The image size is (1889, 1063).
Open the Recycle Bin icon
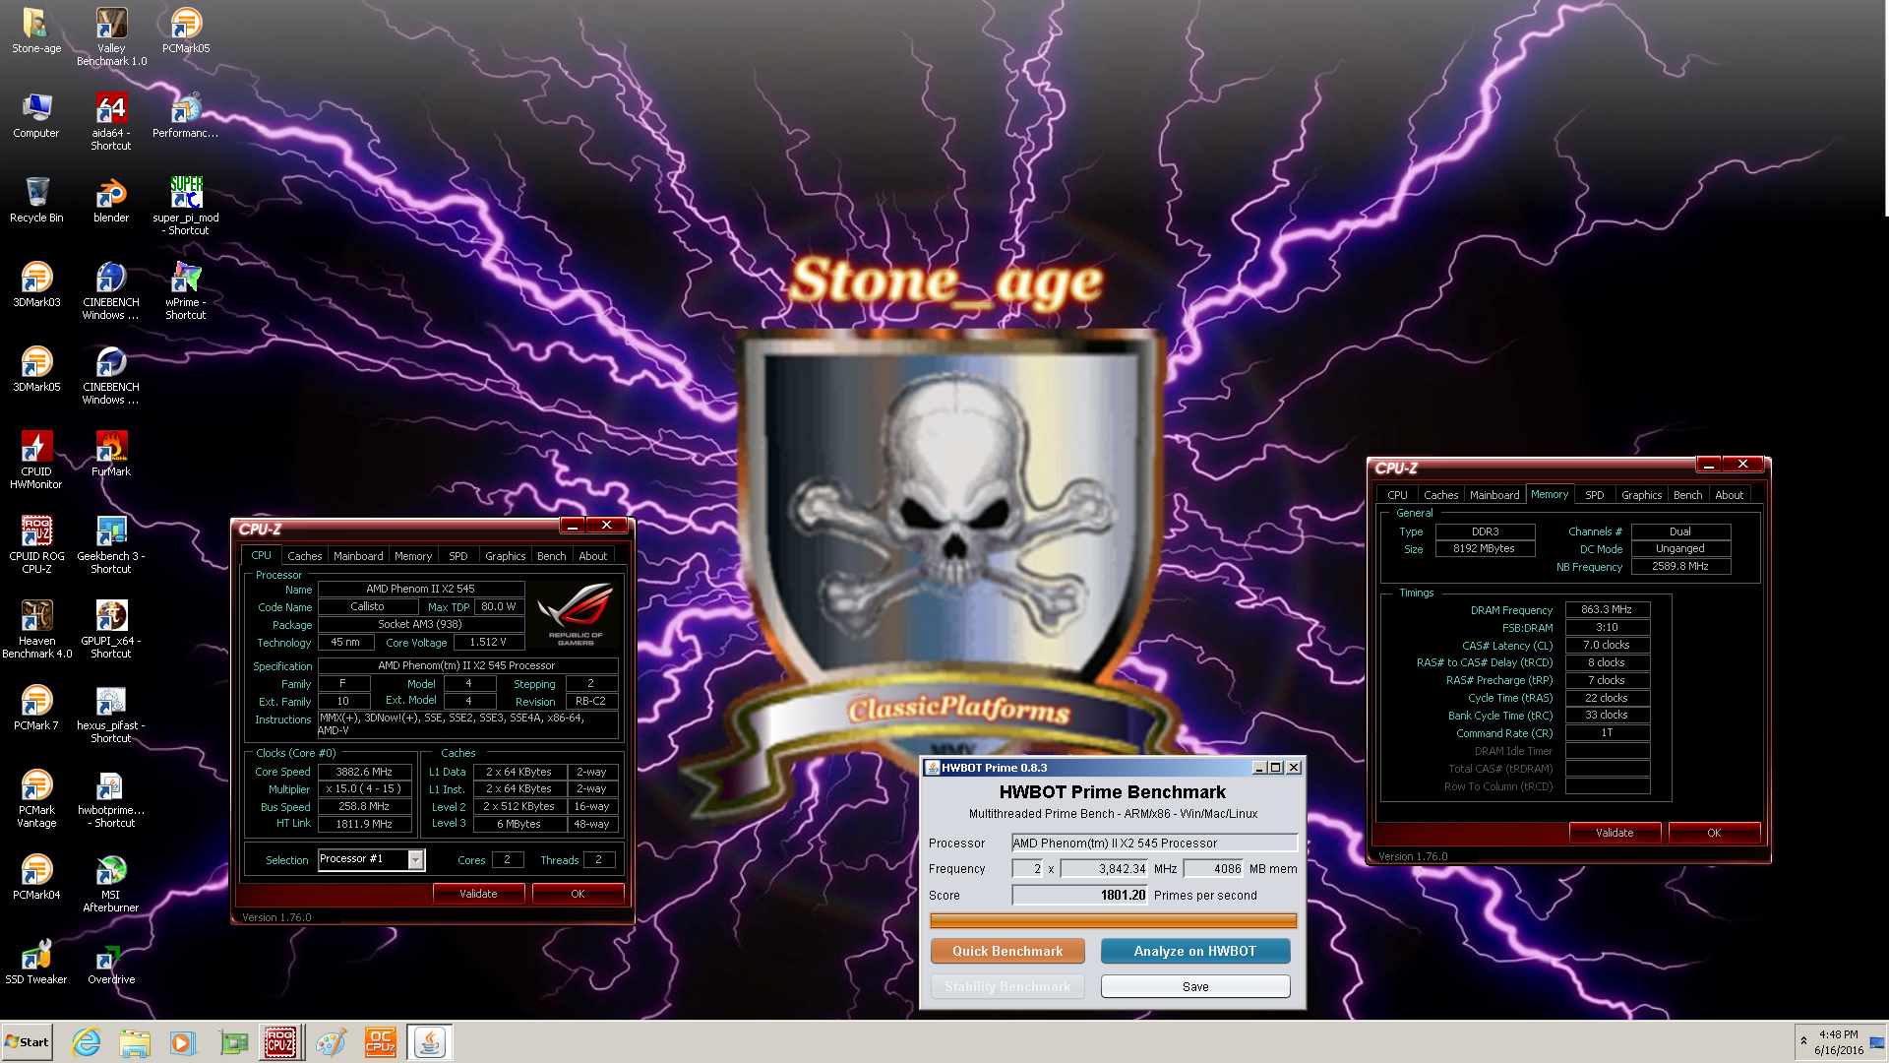click(36, 200)
